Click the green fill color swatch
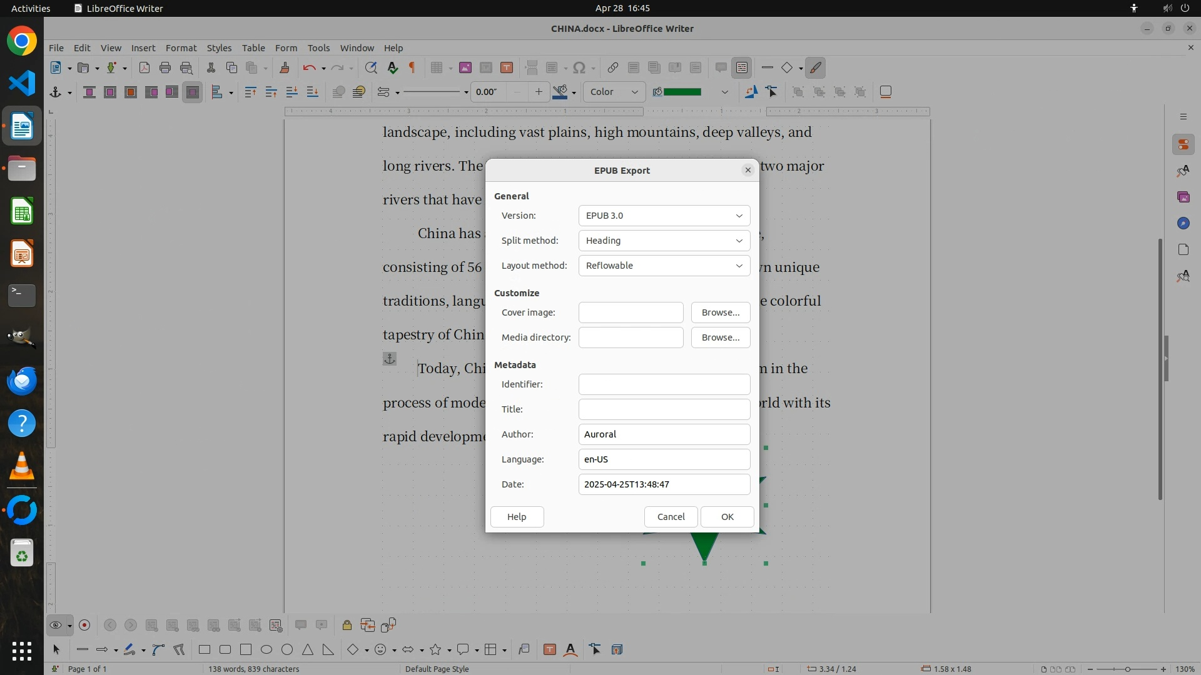This screenshot has height=675, width=1201. [x=682, y=92]
